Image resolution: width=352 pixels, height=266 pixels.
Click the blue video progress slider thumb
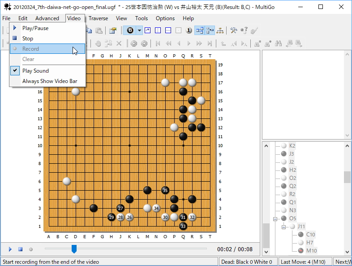[74, 249]
